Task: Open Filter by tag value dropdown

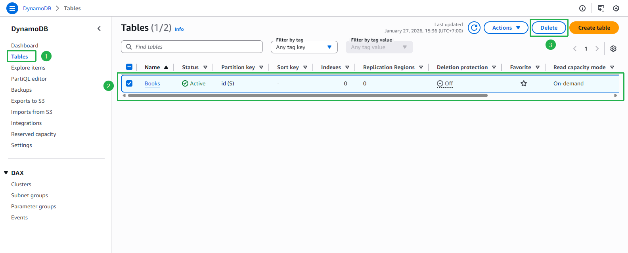Action: (379, 47)
